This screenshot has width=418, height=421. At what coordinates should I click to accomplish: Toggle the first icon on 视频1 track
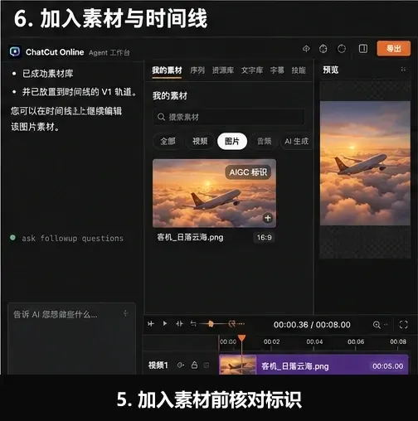(181, 365)
